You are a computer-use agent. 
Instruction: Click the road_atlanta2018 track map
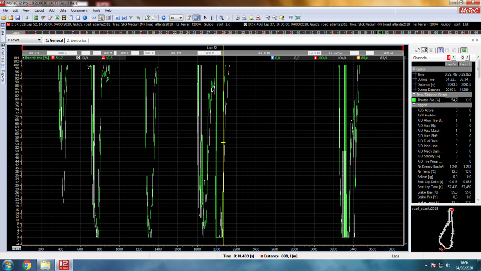point(447,229)
